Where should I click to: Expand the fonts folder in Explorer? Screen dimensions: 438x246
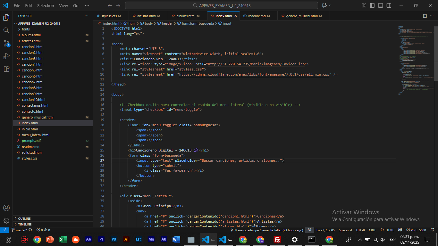(26, 29)
